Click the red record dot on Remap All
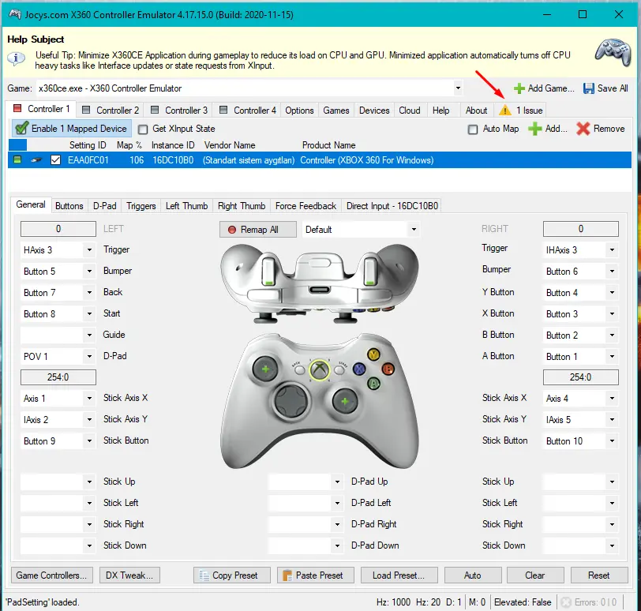The height and width of the screenshot is (611, 641). tap(232, 230)
